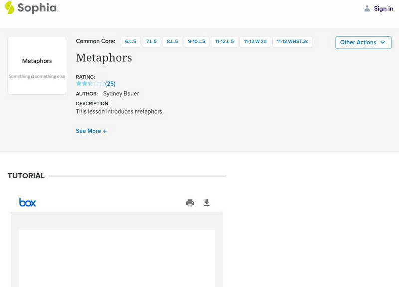Select the 7.L.5 standard tag

click(152, 42)
